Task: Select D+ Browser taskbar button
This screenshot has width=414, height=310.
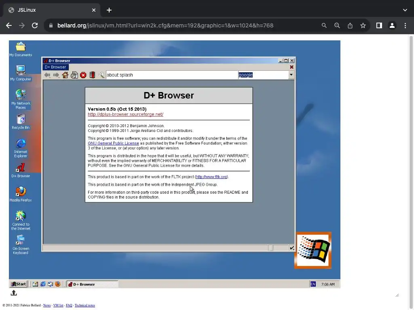Action: point(92,285)
